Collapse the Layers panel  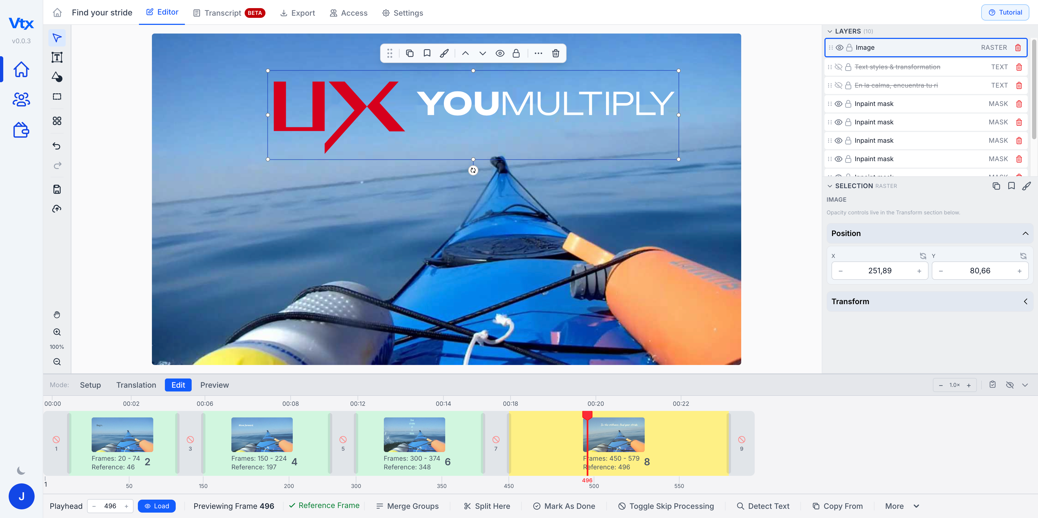tap(830, 31)
